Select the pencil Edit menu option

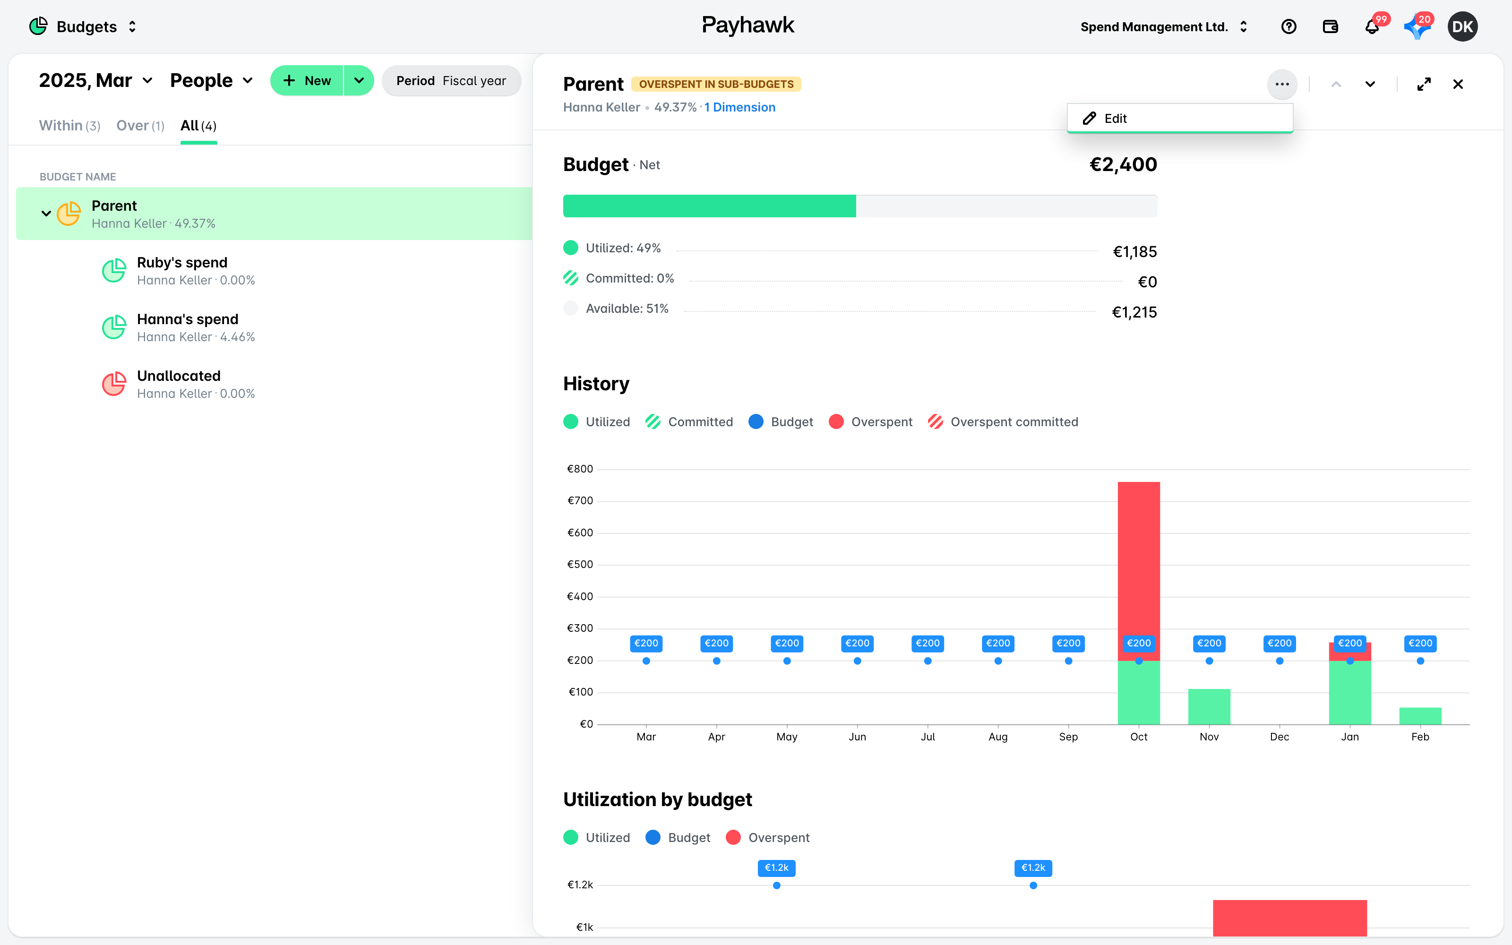coord(1180,118)
